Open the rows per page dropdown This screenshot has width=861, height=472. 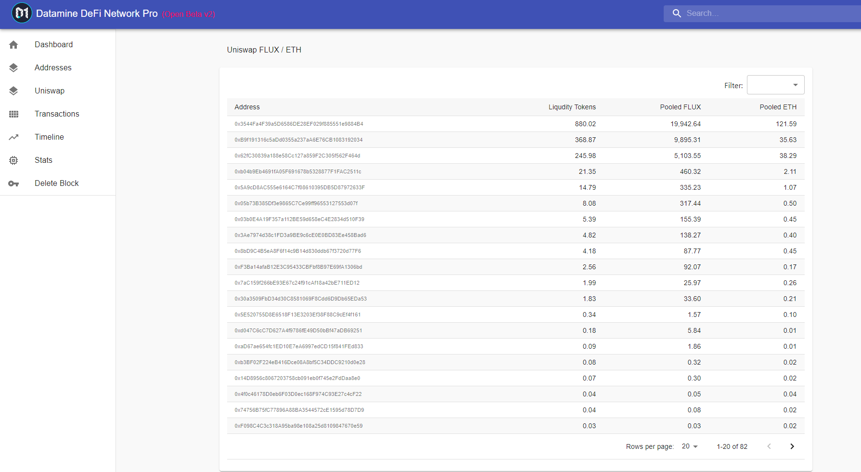click(x=690, y=446)
